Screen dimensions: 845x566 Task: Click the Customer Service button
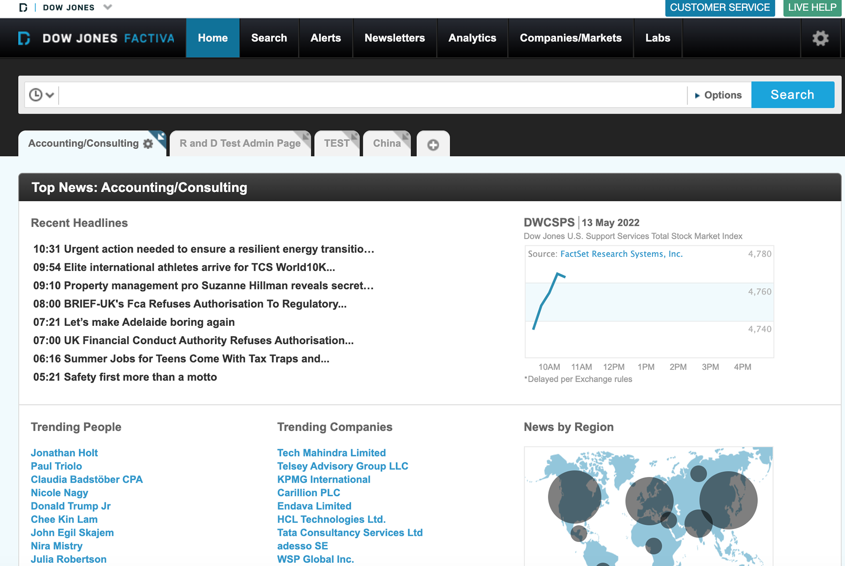720,8
